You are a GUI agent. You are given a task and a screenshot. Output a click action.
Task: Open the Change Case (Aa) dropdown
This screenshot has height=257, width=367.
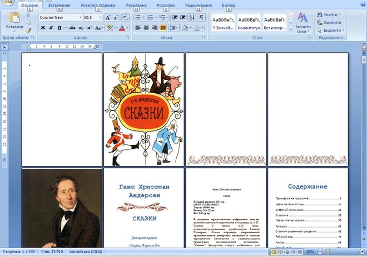click(99, 28)
